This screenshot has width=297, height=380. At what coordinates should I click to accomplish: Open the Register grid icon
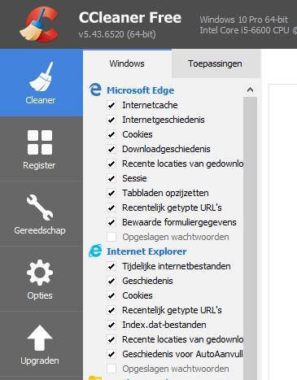click(40, 142)
